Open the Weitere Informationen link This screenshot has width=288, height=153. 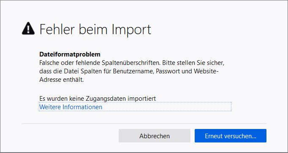point(71,107)
